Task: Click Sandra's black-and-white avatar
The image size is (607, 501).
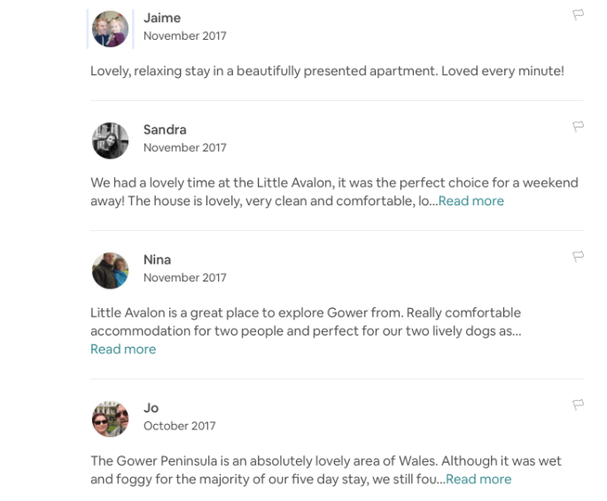Action: pyautogui.click(x=110, y=140)
